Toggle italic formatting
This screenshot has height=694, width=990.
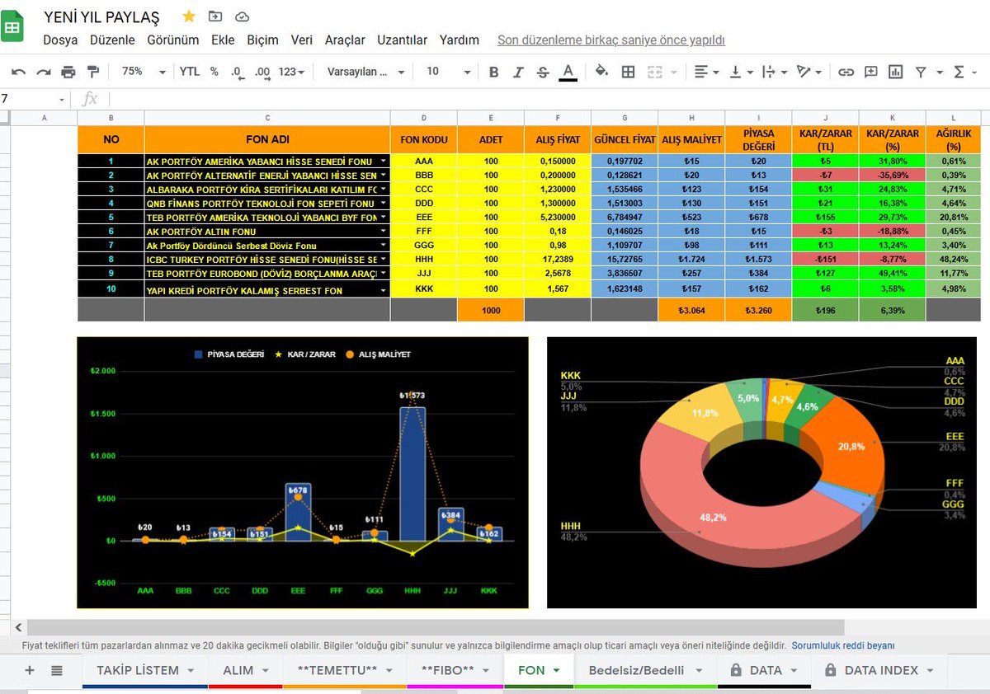click(518, 72)
